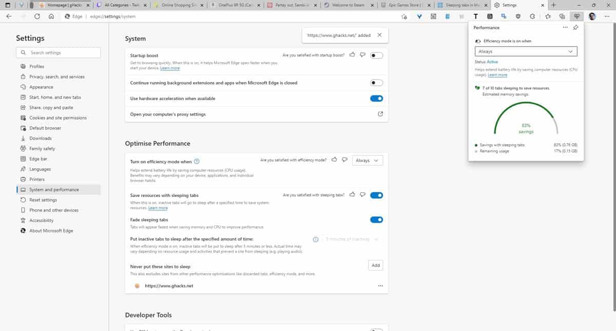
Task: Click Add to exclude a site from sleeping
Action: (x=375, y=265)
